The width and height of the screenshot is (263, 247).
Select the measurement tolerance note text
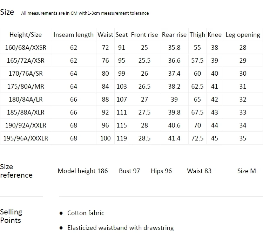85,13
